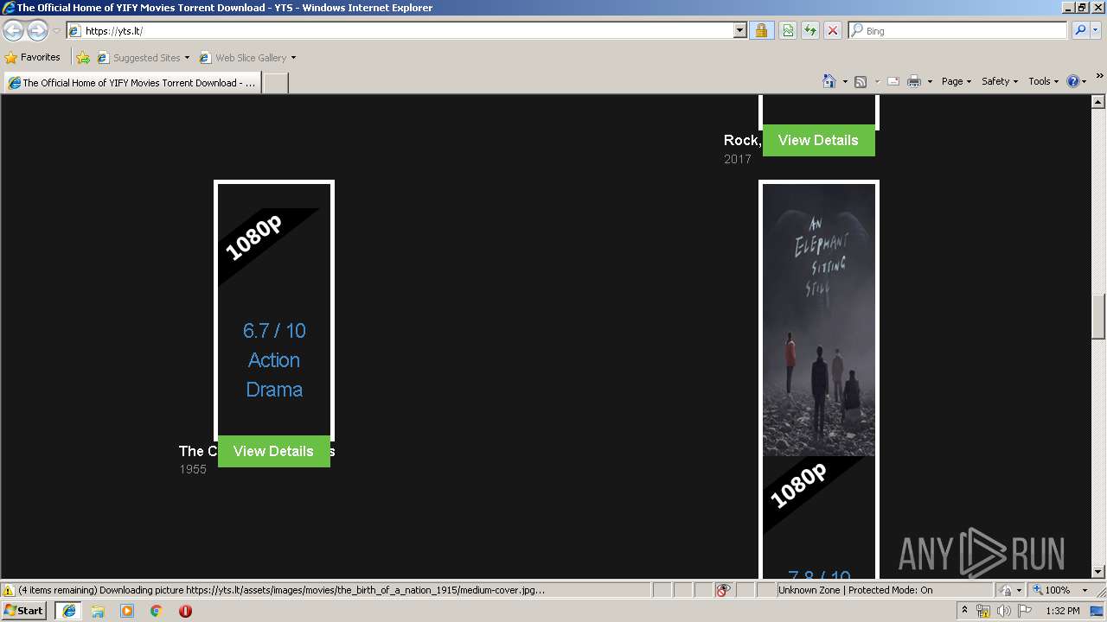Open the search provider dropdown arrow

coord(1096,31)
